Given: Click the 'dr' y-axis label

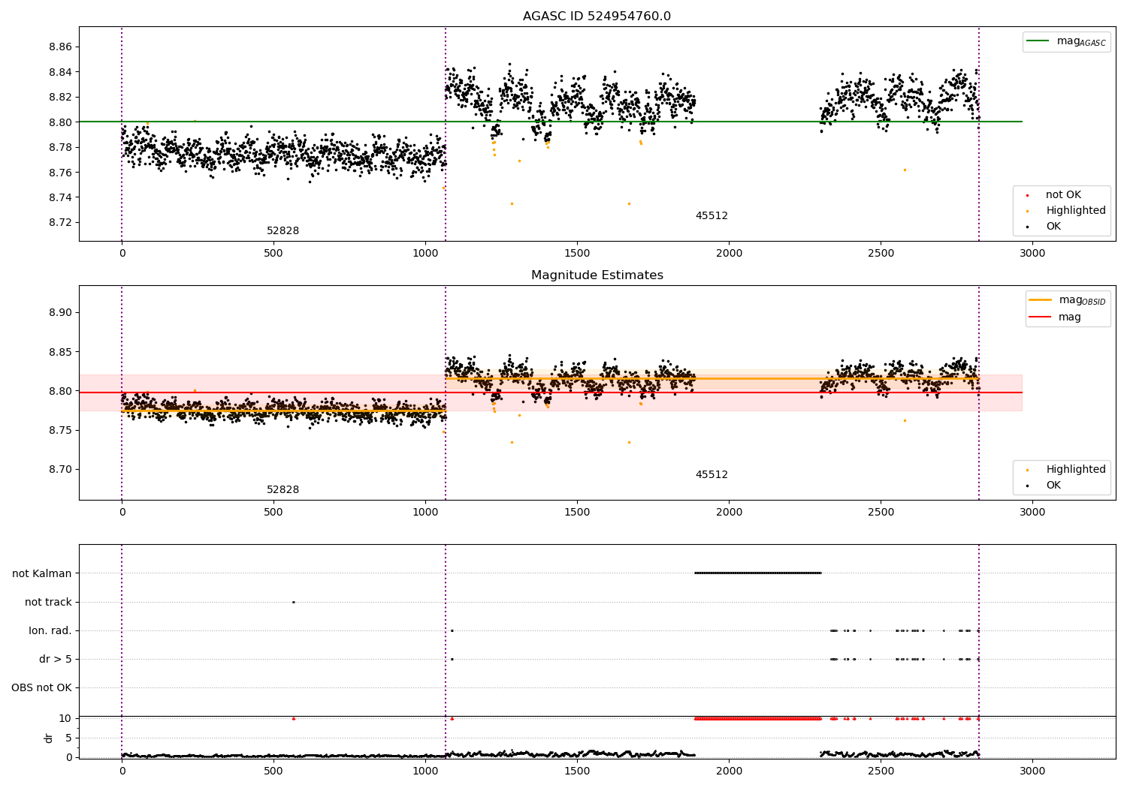Looking at the screenshot, I should pos(49,738).
